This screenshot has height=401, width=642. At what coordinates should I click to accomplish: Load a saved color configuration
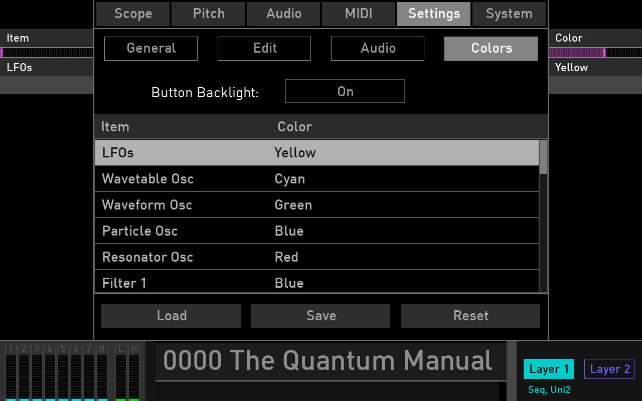tap(171, 316)
